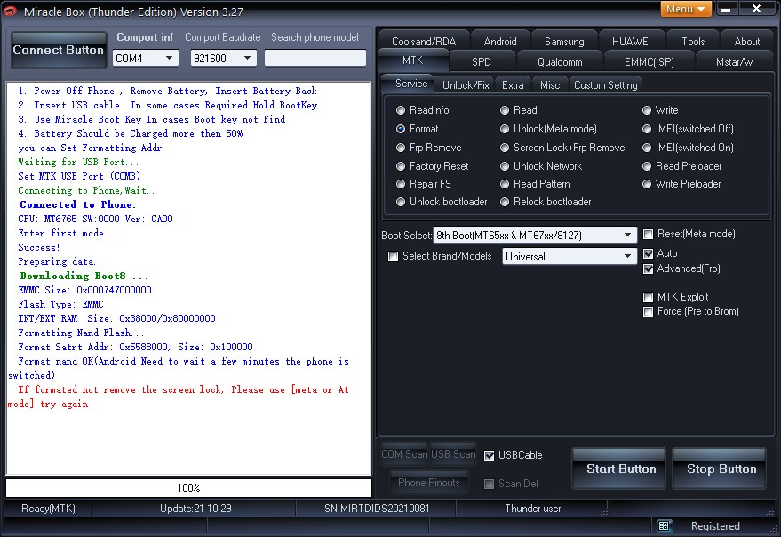Enable the MTK Exploit checkbox
This screenshot has width=781, height=537.
click(x=648, y=297)
